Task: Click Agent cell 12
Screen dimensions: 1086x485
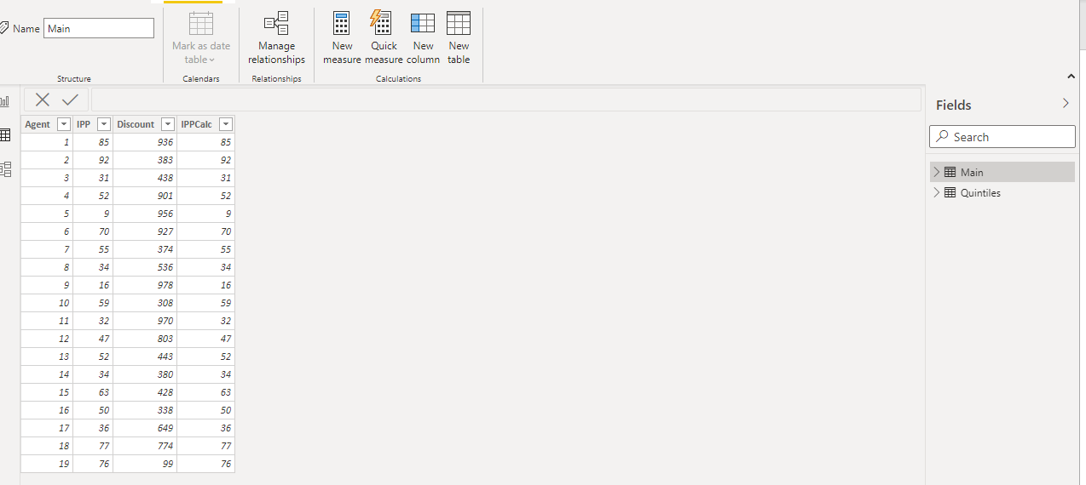Action: tap(47, 339)
